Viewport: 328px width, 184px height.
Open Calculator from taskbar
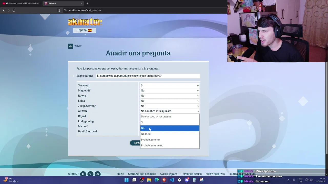coord(194,180)
